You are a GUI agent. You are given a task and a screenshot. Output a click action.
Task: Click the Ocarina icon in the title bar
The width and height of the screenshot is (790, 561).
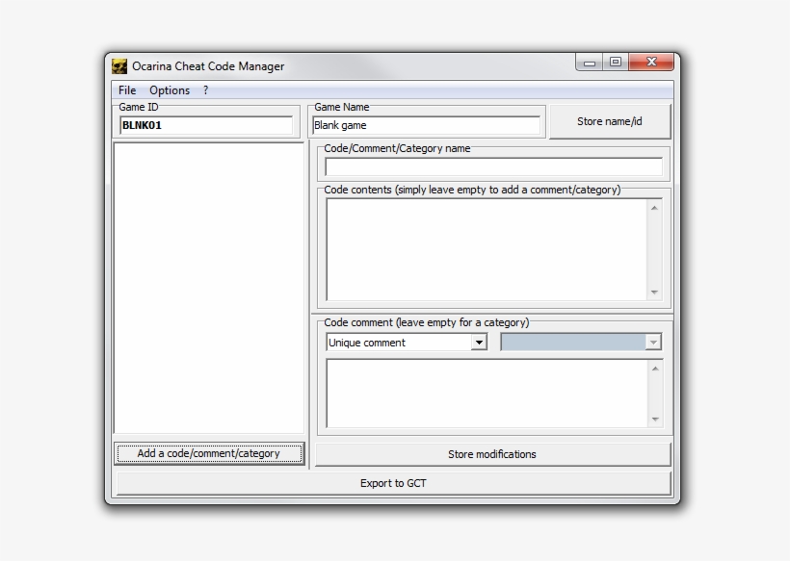(x=119, y=65)
